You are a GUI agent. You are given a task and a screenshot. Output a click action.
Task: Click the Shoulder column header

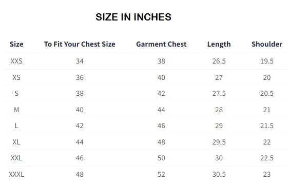(267, 44)
